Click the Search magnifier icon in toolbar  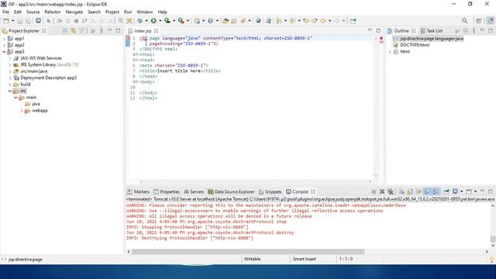(x=465, y=21)
